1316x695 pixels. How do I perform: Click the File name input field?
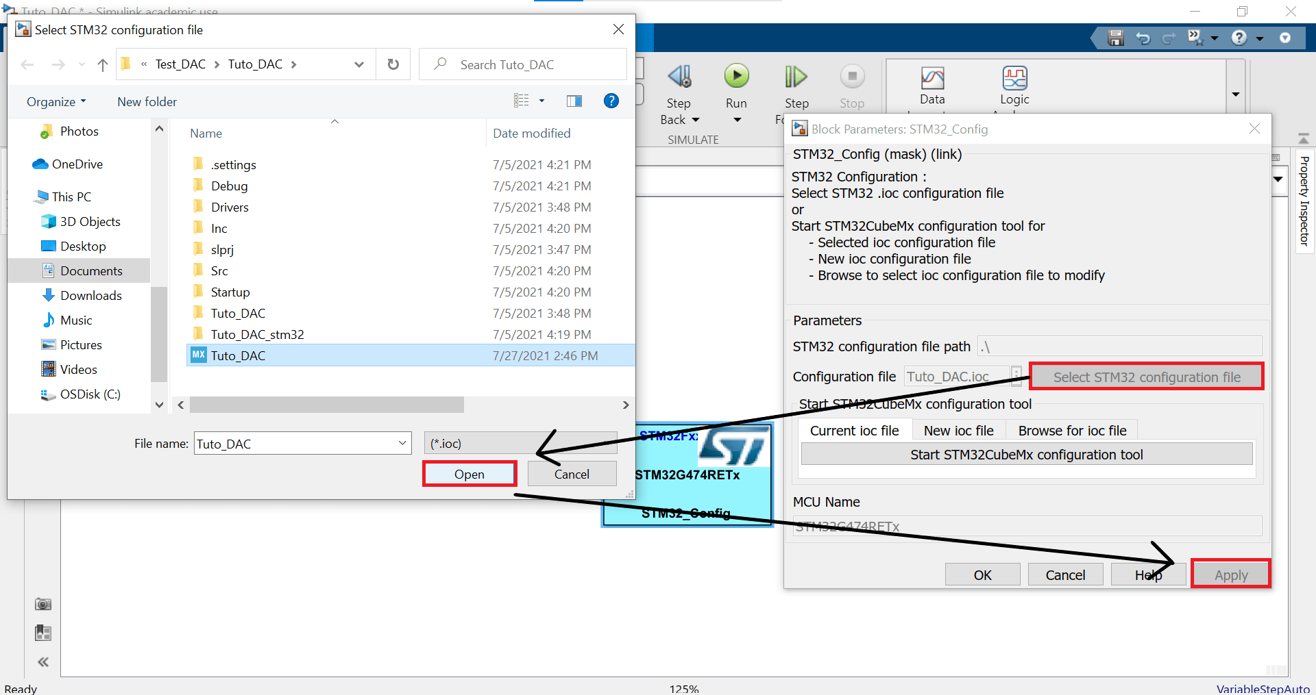click(x=295, y=443)
